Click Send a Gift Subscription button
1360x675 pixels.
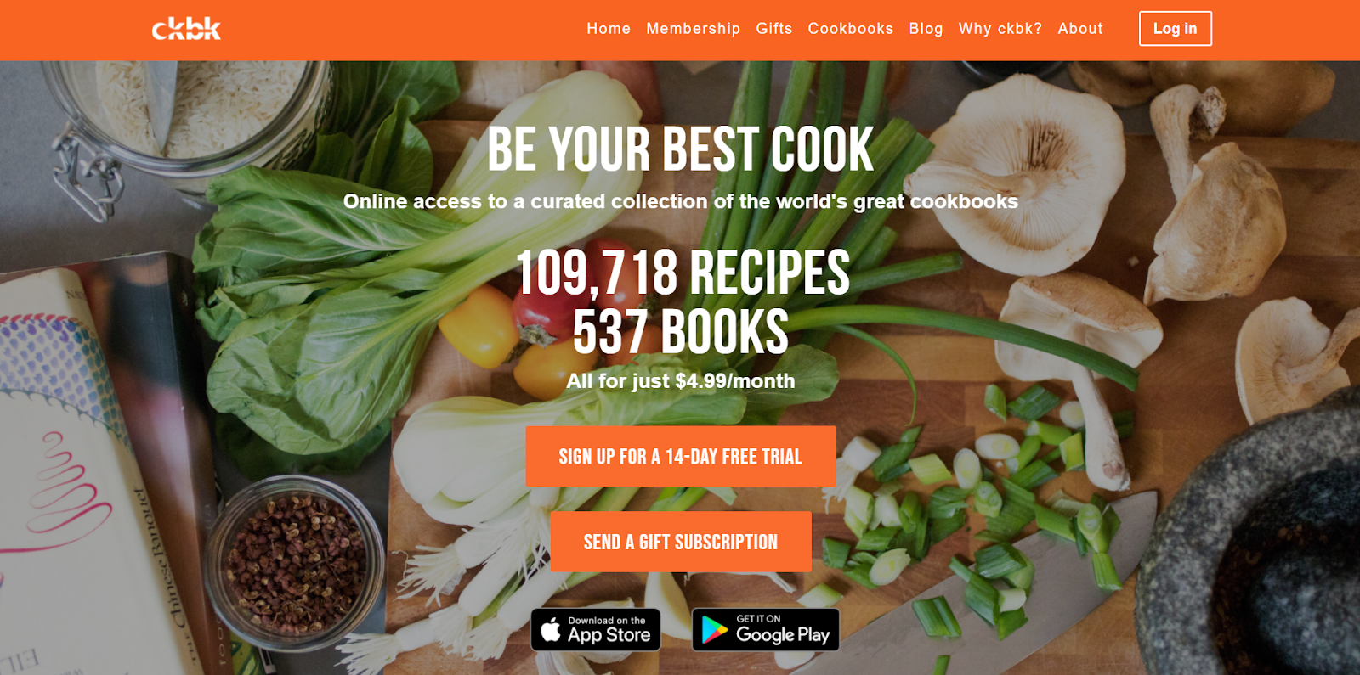coord(681,542)
